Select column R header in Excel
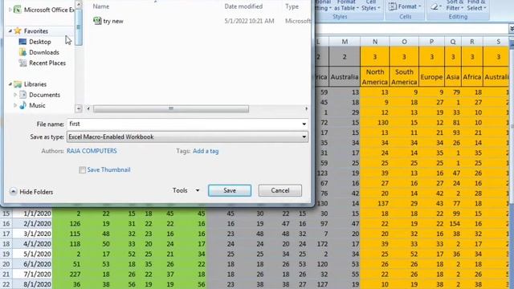The width and height of the screenshot is (514, 289). [x=472, y=42]
